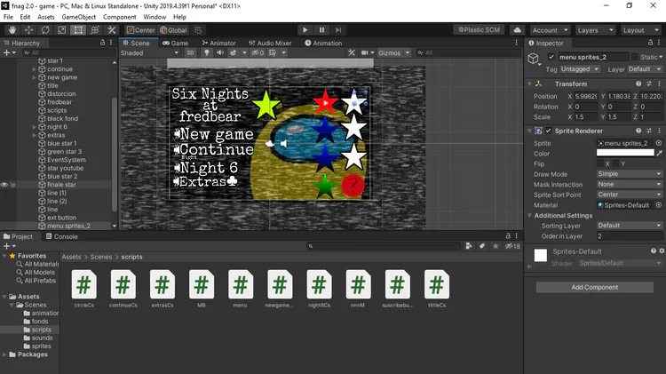Open the Component menu
This screenshot has width=666, height=374.
(119, 17)
